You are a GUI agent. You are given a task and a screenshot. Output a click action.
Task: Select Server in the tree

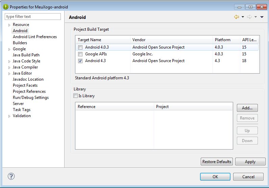pyautogui.click(x=18, y=104)
